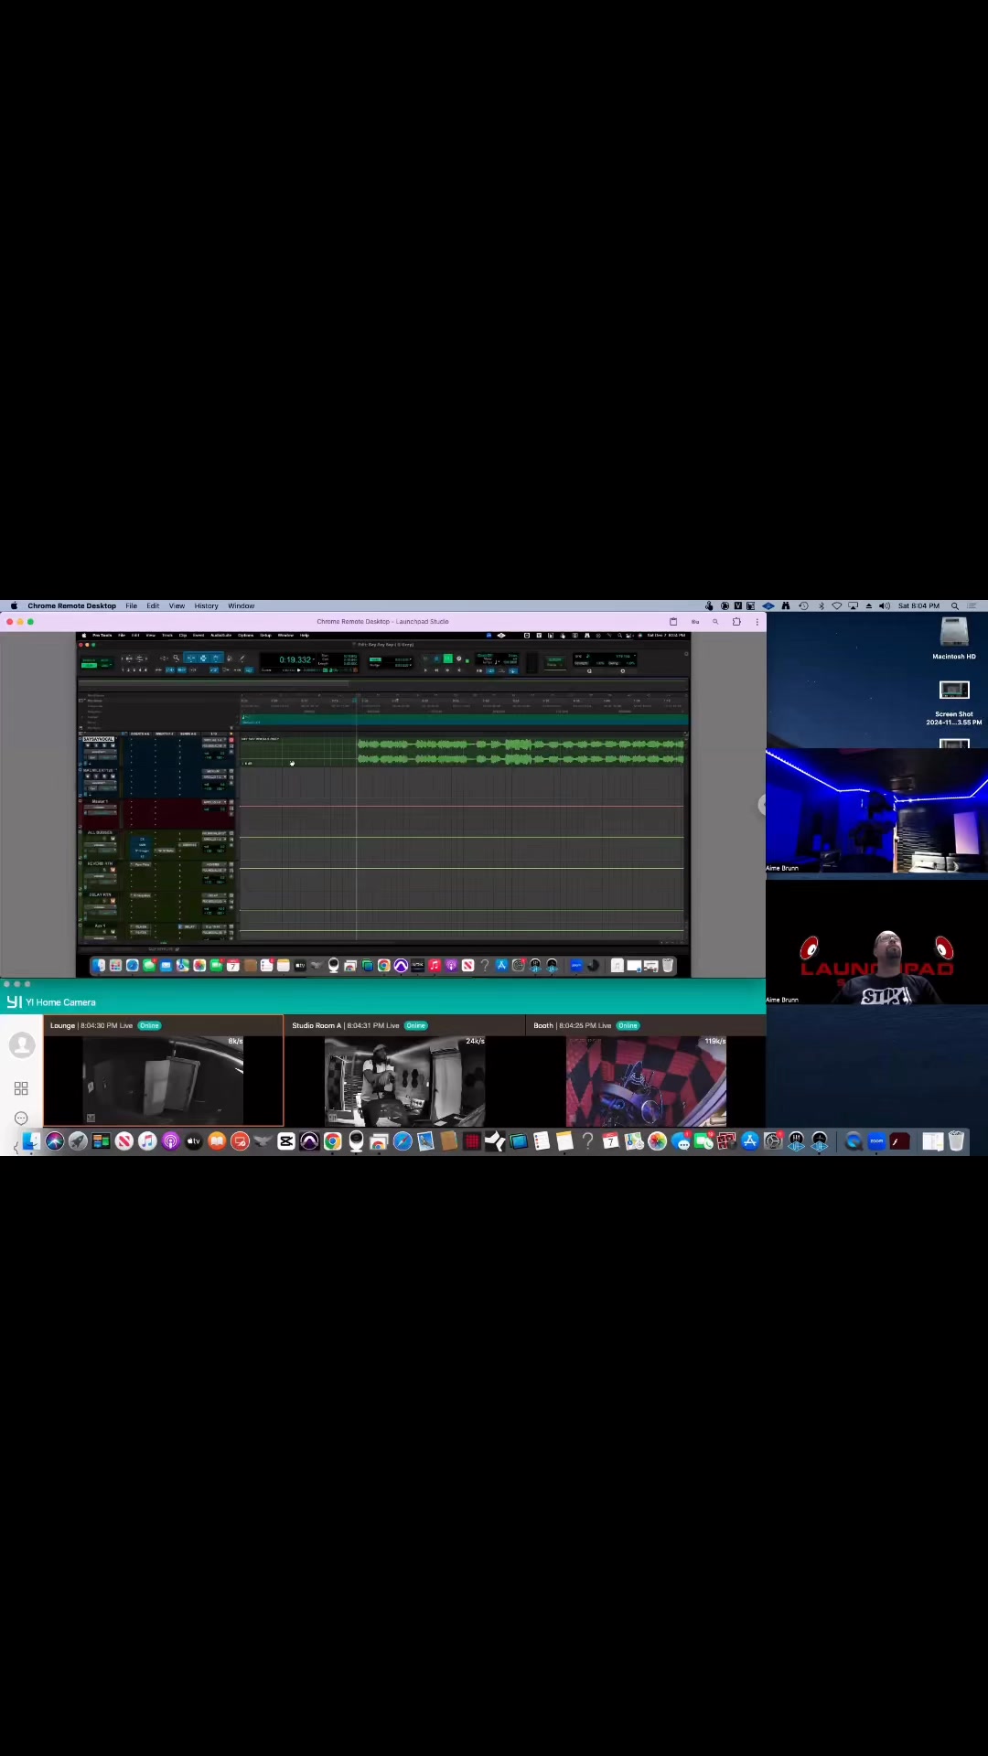Open Spotlight search in the menu bar

pyautogui.click(x=955, y=606)
